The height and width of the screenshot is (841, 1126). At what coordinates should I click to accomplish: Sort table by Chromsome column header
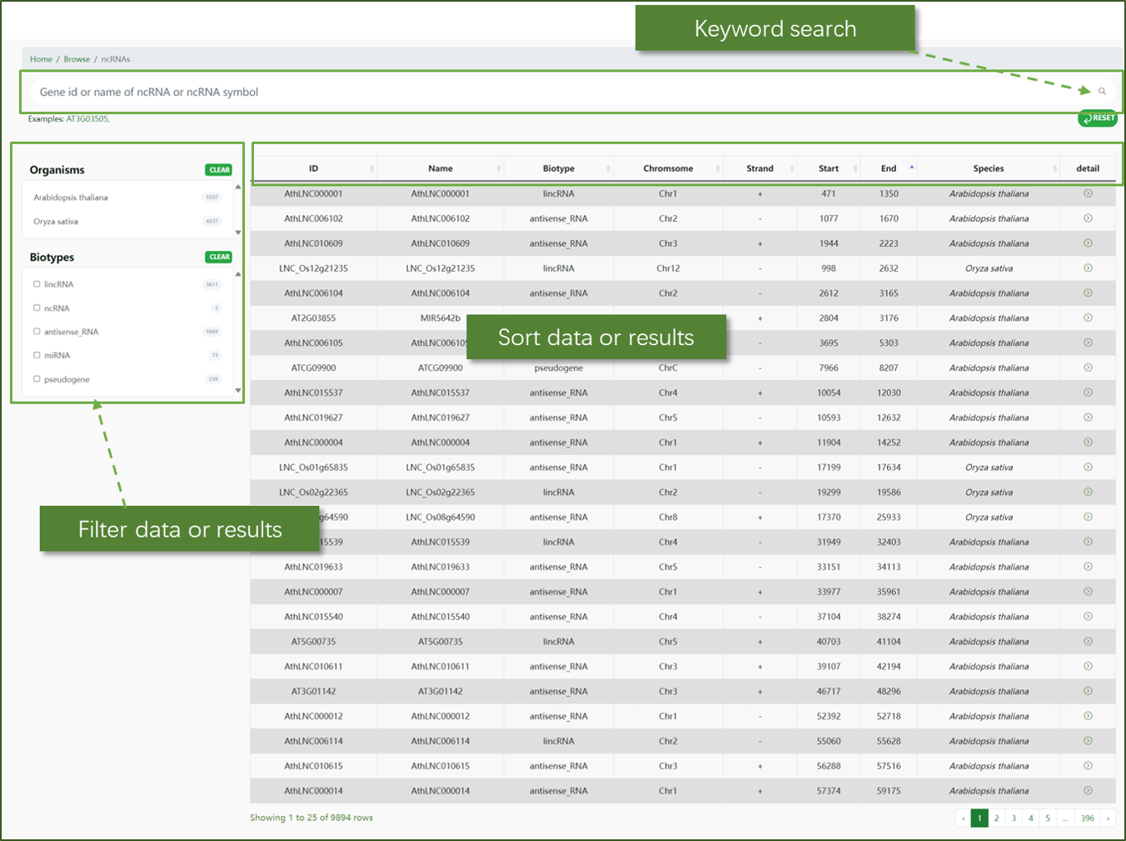pyautogui.click(x=667, y=168)
